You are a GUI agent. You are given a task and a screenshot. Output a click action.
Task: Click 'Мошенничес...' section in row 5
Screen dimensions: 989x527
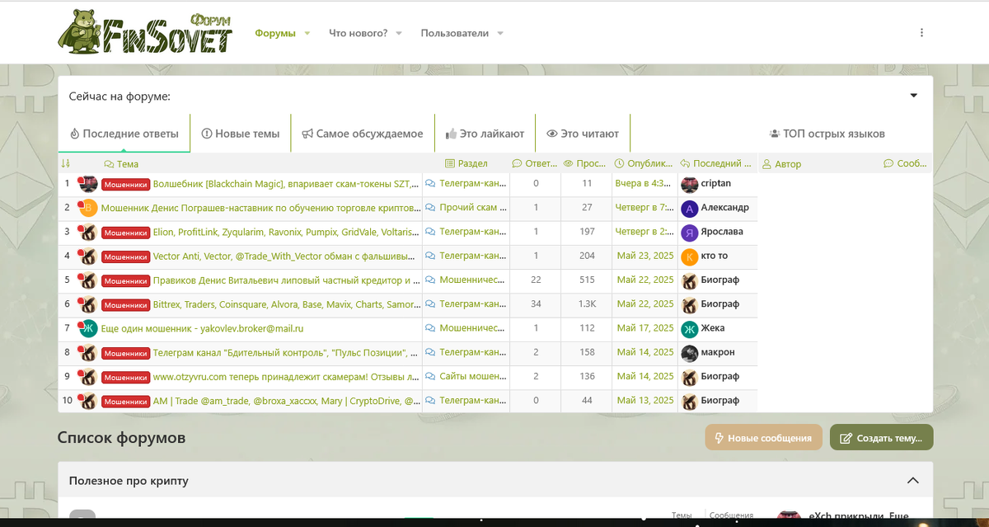(472, 280)
